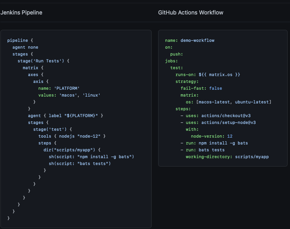Click the 'steps {' line in Jenkins code
The image size is (290, 229).
click(47, 143)
